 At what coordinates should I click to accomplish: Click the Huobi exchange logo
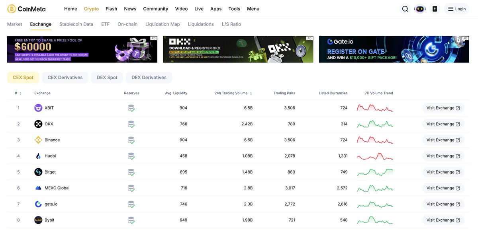click(38, 156)
